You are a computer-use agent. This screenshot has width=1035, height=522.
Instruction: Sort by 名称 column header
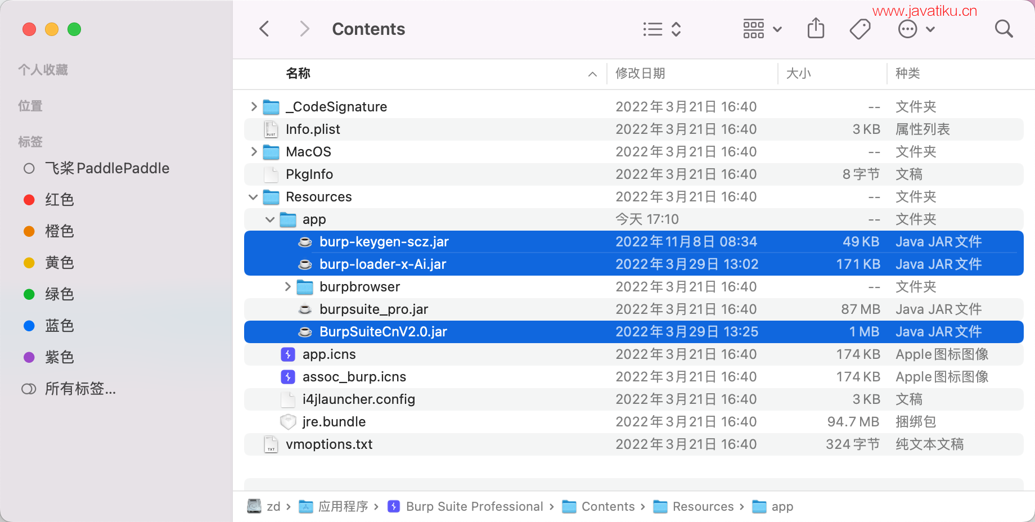(298, 73)
